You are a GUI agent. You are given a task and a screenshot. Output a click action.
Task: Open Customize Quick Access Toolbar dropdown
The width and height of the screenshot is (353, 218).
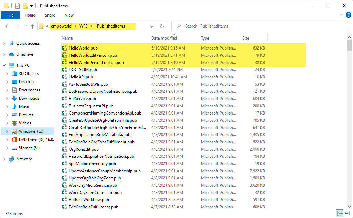point(32,6)
